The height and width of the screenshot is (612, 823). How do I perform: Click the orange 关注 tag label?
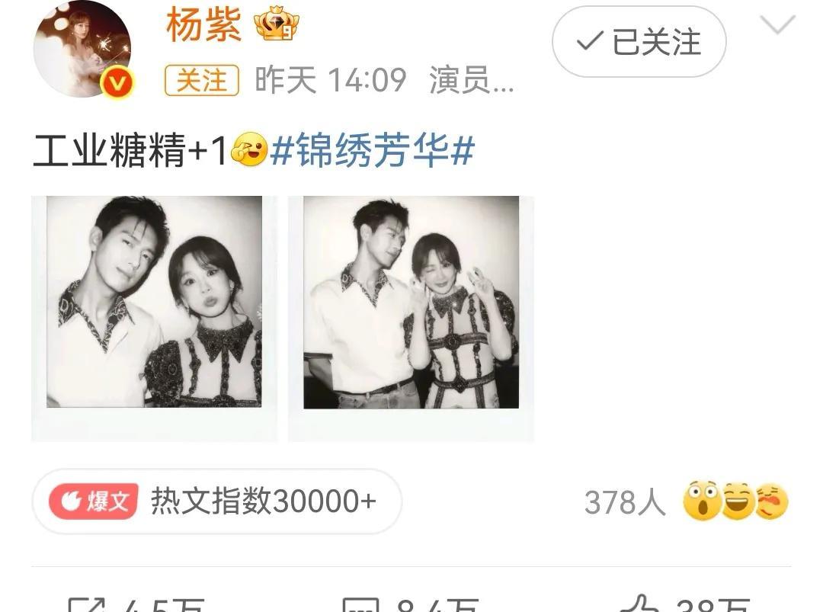coord(201,80)
